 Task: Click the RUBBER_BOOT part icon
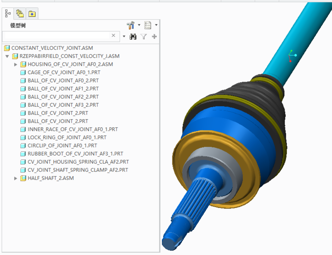point(23,154)
